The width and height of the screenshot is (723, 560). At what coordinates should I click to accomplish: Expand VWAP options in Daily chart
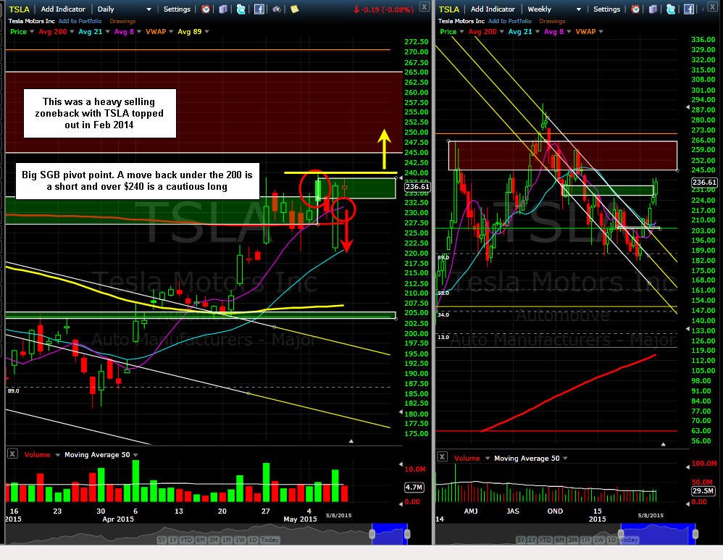170,32
